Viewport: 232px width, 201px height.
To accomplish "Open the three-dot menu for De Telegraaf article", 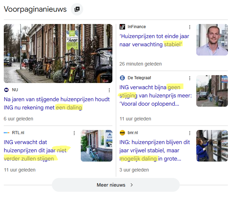I will [190, 78].
